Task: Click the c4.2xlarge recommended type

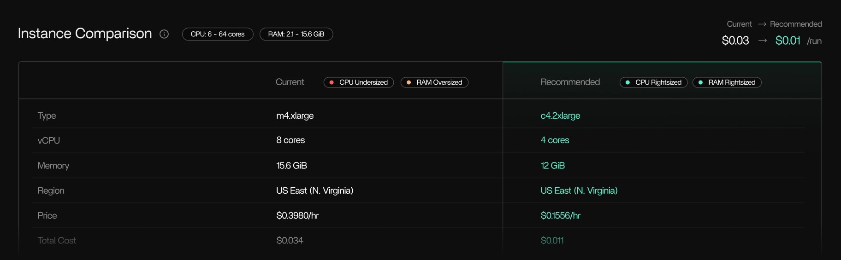Action: (560, 116)
